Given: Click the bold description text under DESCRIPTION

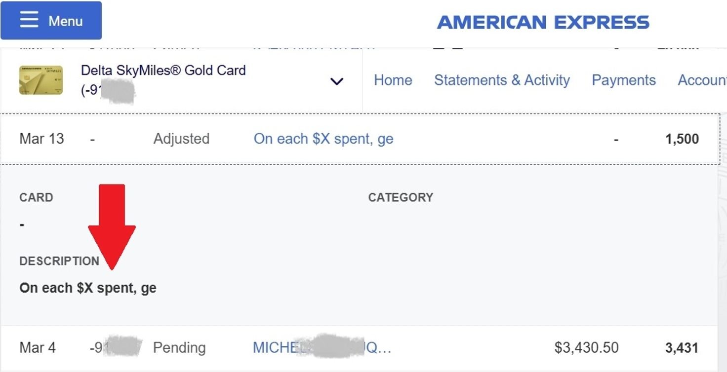Looking at the screenshot, I should tap(88, 288).
